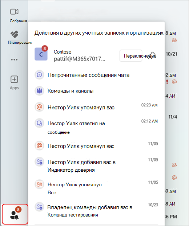This screenshot has height=226, width=189.
Task: Click the @ icon of the 02:23 AM mention
Action: click(x=39, y=107)
